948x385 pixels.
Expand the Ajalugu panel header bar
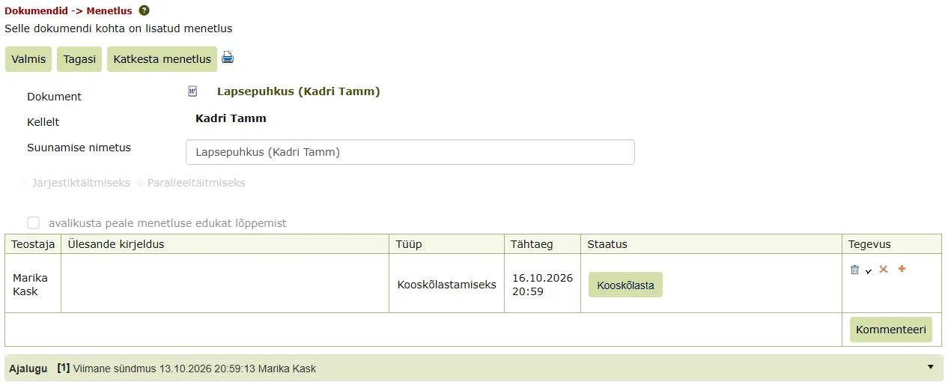474,369
